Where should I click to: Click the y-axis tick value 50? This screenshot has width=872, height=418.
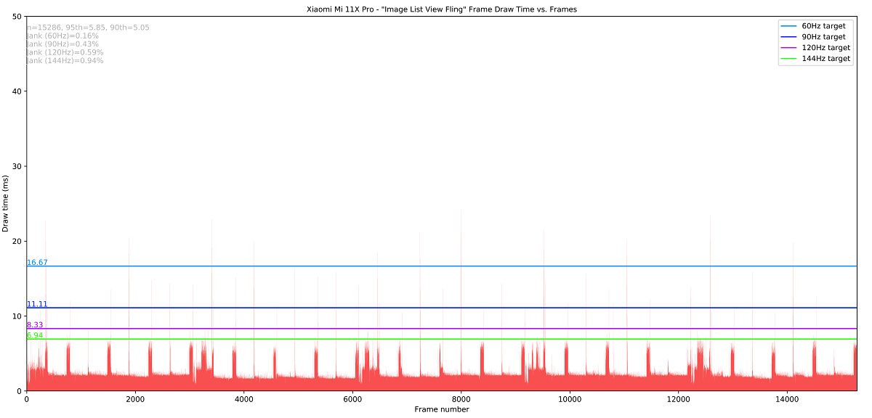pyautogui.click(x=17, y=16)
